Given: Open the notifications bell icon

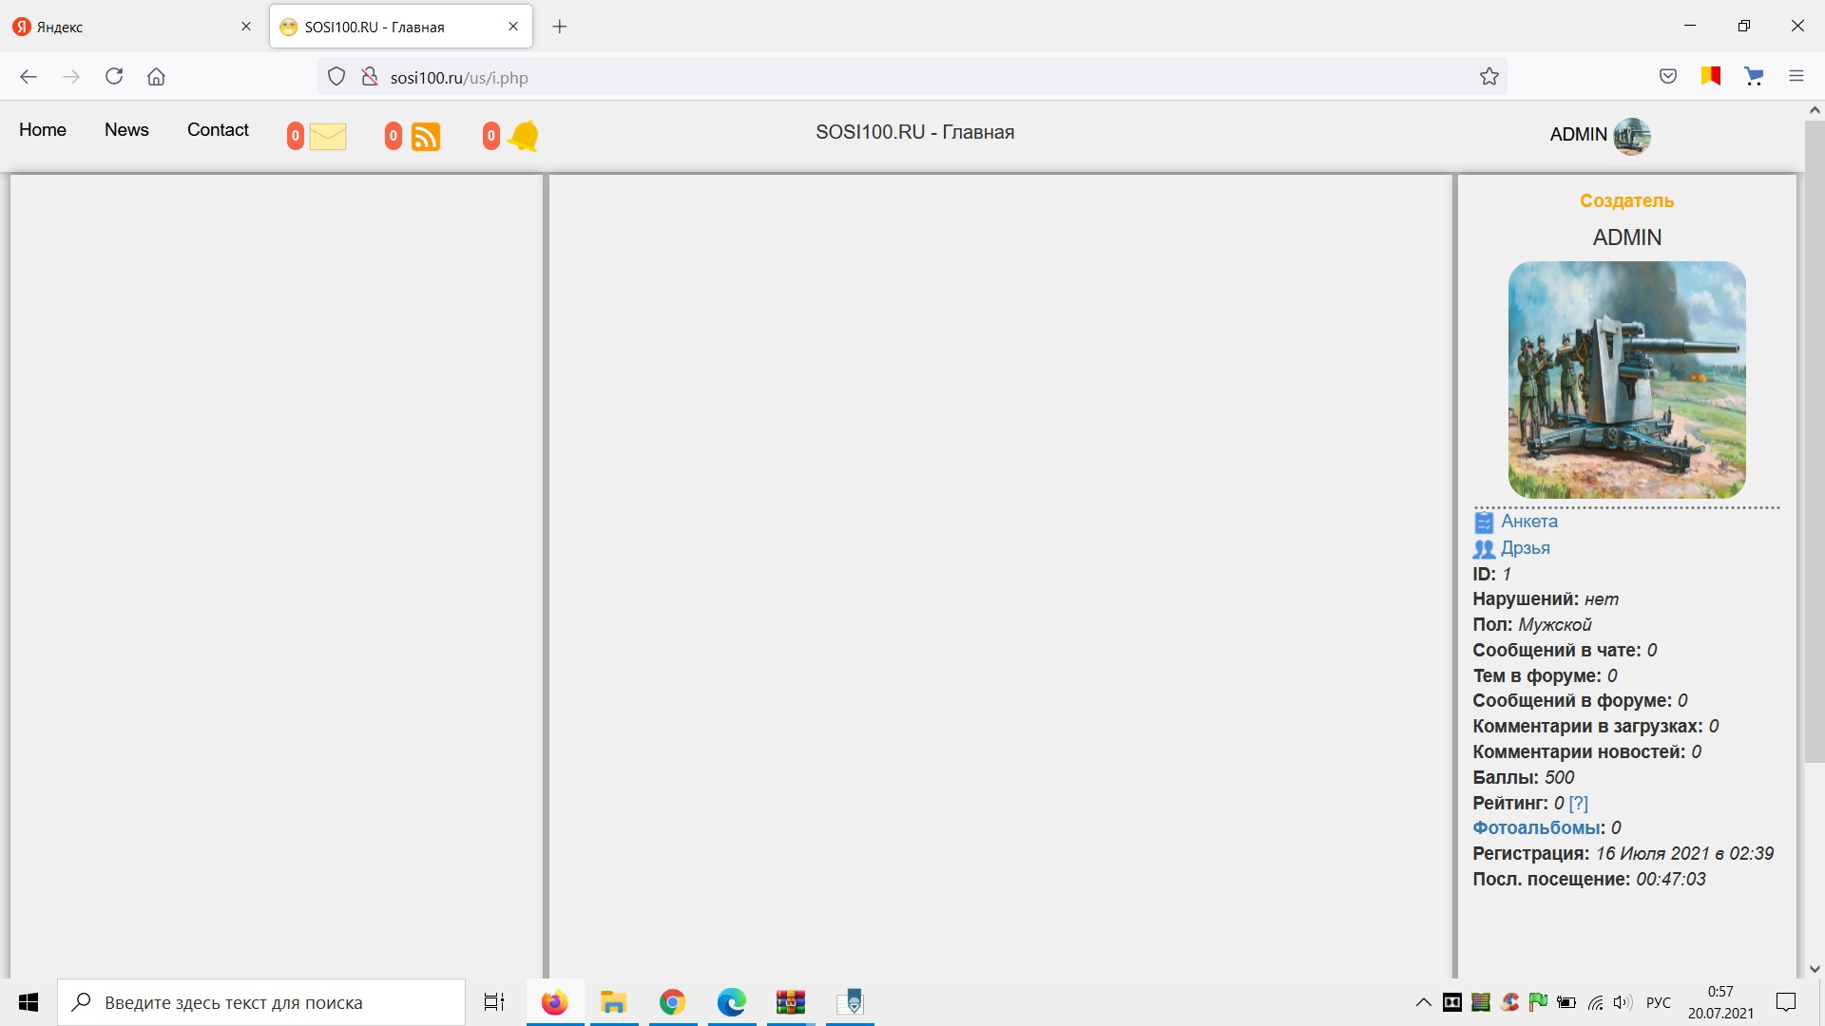Looking at the screenshot, I should 523,136.
